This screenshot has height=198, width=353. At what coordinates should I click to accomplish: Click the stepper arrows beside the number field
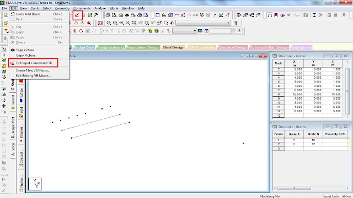tap(234, 31)
